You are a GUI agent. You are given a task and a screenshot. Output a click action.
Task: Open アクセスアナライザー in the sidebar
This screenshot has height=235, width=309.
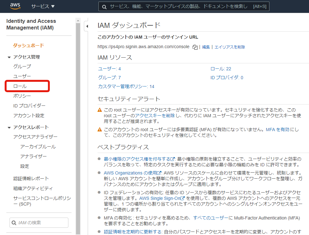coord(35,137)
